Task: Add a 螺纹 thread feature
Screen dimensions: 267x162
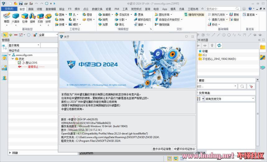Action: 74,24
